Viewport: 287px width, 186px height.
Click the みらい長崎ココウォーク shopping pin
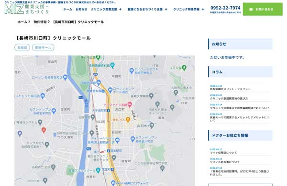pos(113,183)
